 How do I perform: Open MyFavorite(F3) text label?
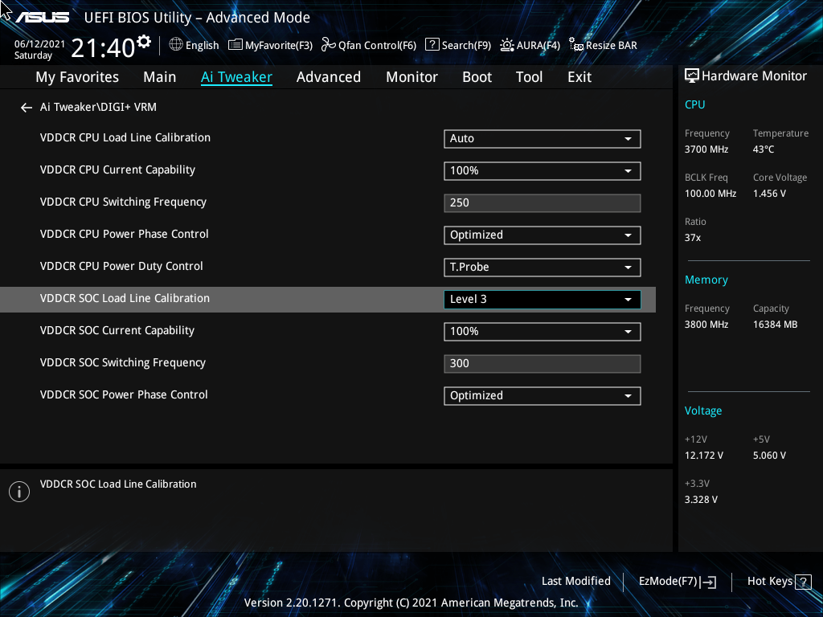(279, 46)
